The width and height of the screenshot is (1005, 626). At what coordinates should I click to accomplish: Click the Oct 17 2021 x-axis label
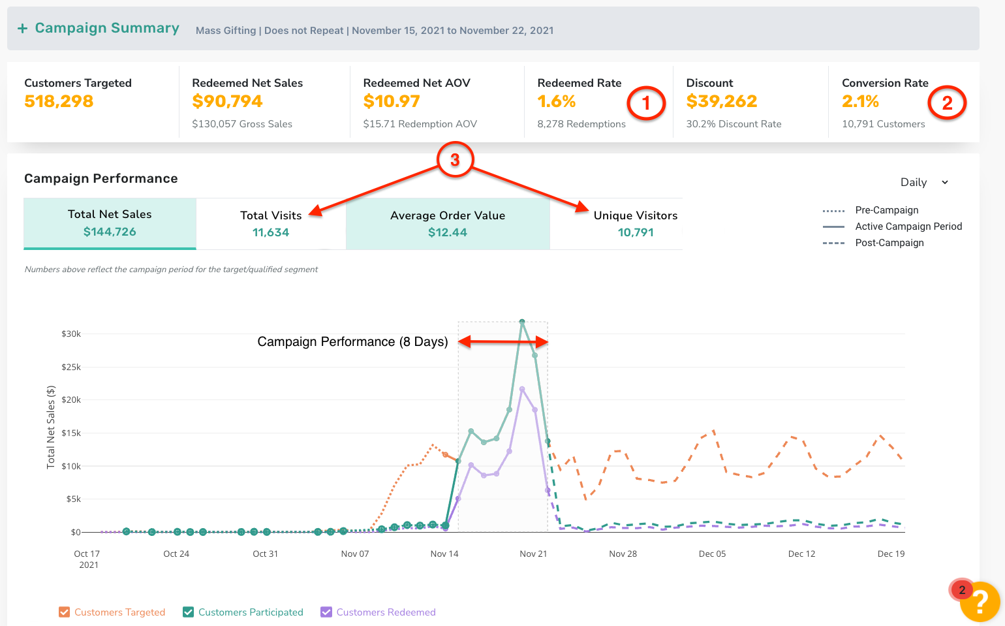click(87, 559)
